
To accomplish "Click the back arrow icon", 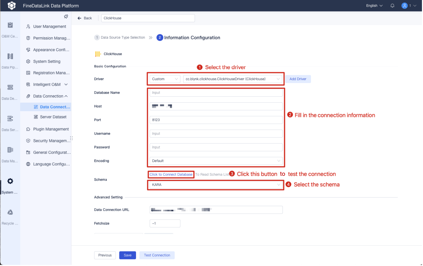I will (x=79, y=18).
